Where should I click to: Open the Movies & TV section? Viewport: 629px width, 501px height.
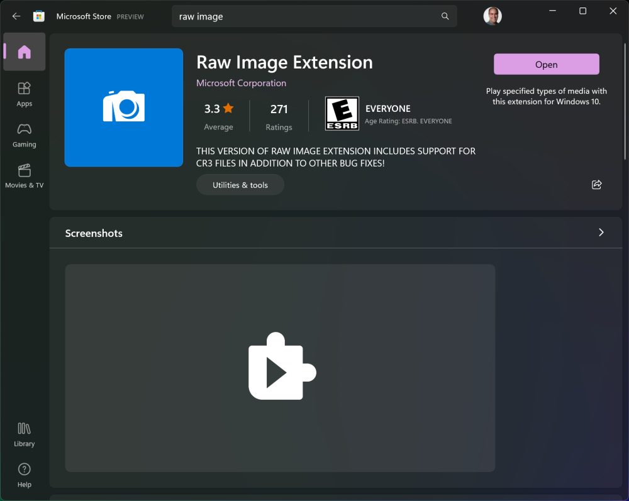coord(25,177)
